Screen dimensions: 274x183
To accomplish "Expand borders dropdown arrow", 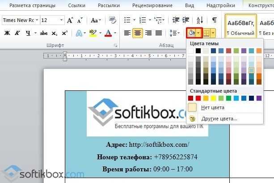I will (x=213, y=33).
